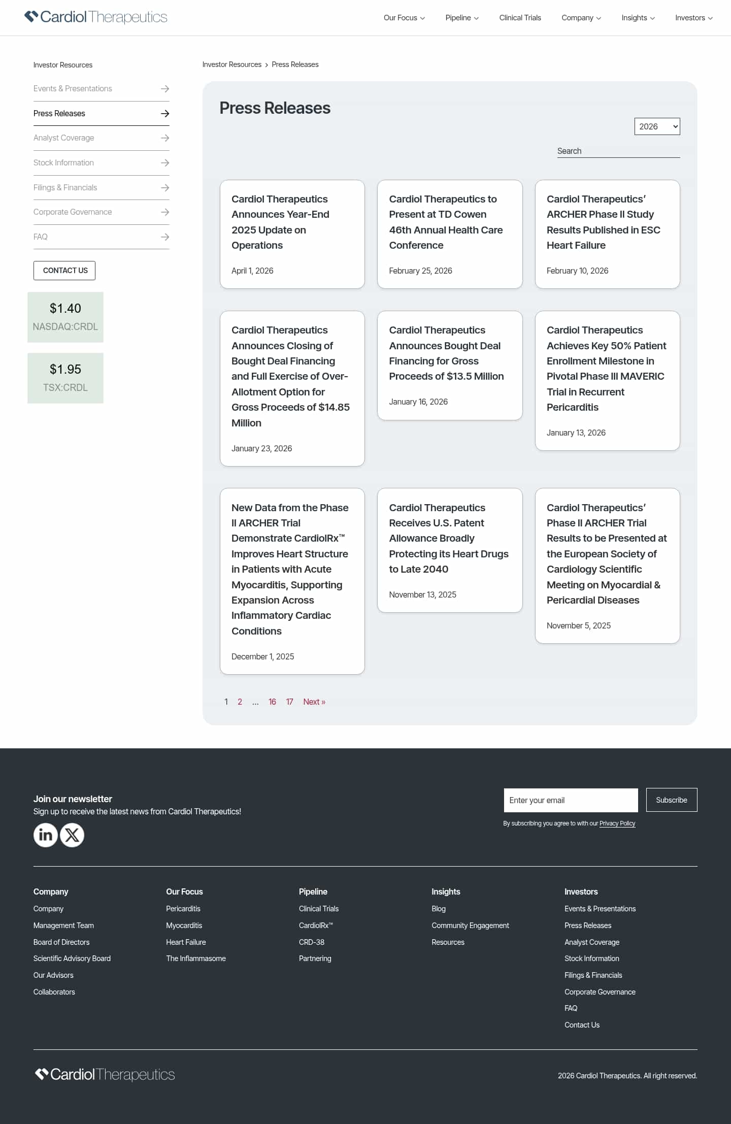The image size is (731, 1124).
Task: Click arrow beside Stock Information sidebar item
Action: coord(165,163)
